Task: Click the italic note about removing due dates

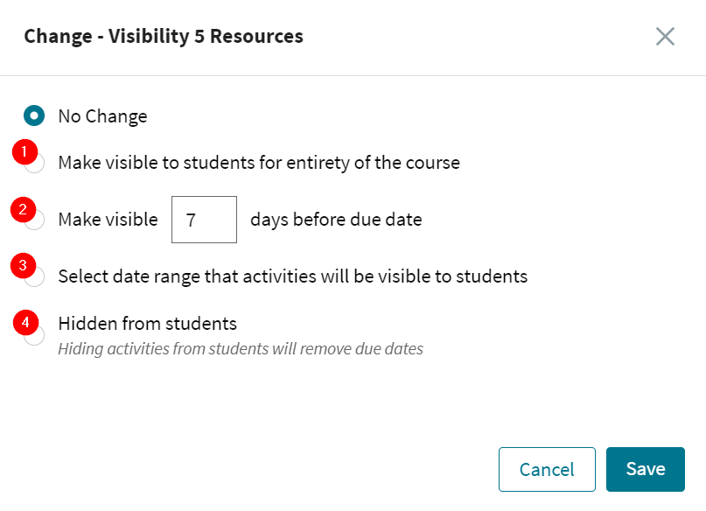Action: click(240, 348)
